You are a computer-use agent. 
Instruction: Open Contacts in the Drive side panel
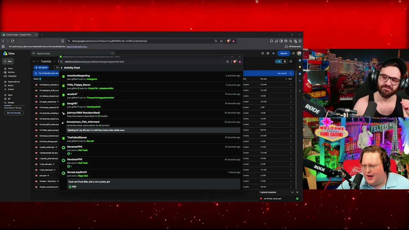tap(300, 80)
